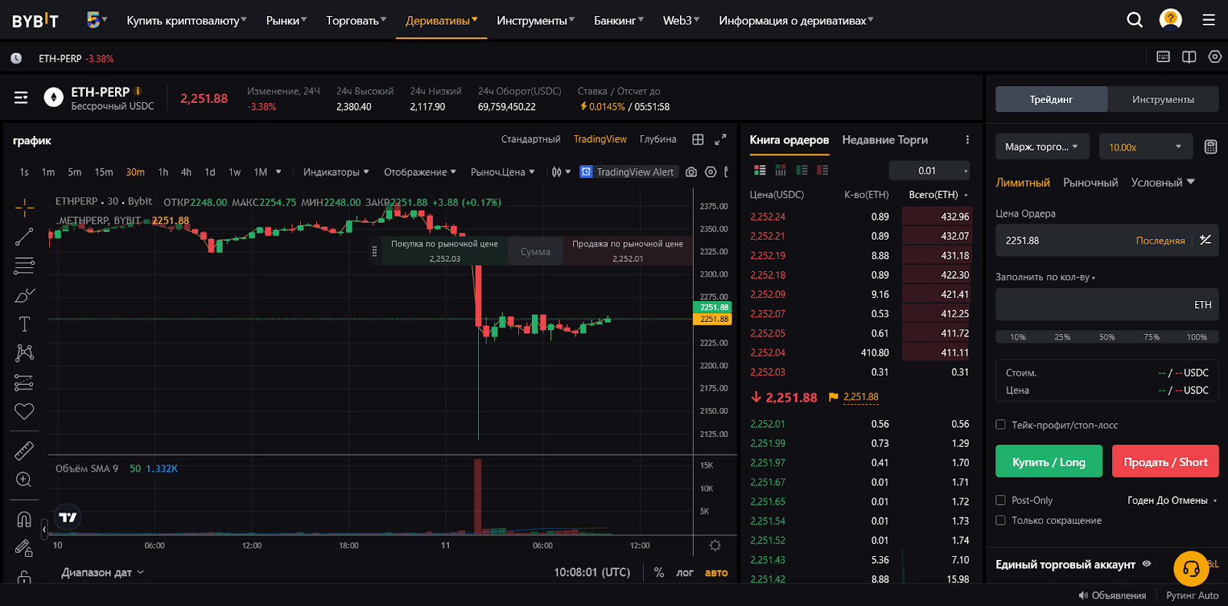This screenshot has height=606, width=1228.
Task: Click the Последняя last price link
Action: [1160, 240]
